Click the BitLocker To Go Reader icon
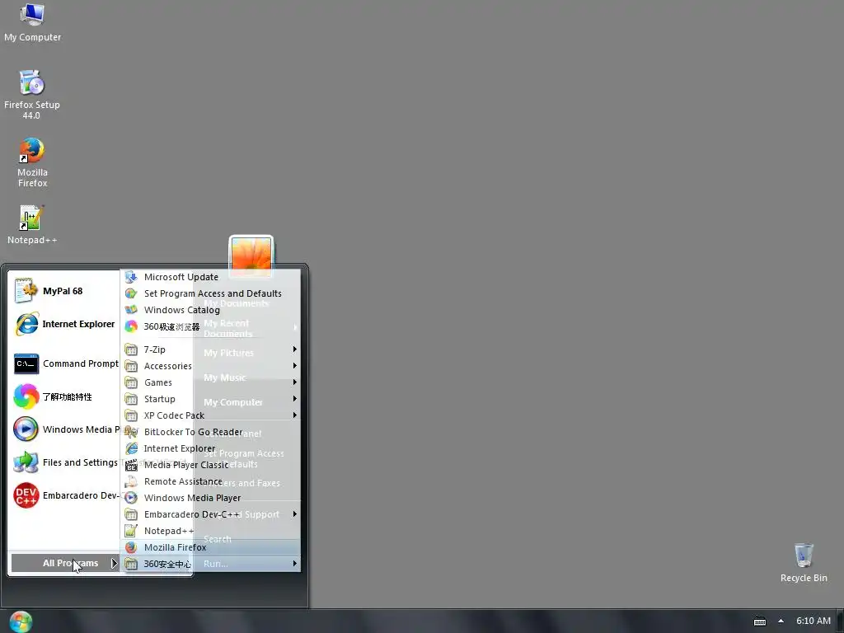The image size is (844, 633). [131, 432]
